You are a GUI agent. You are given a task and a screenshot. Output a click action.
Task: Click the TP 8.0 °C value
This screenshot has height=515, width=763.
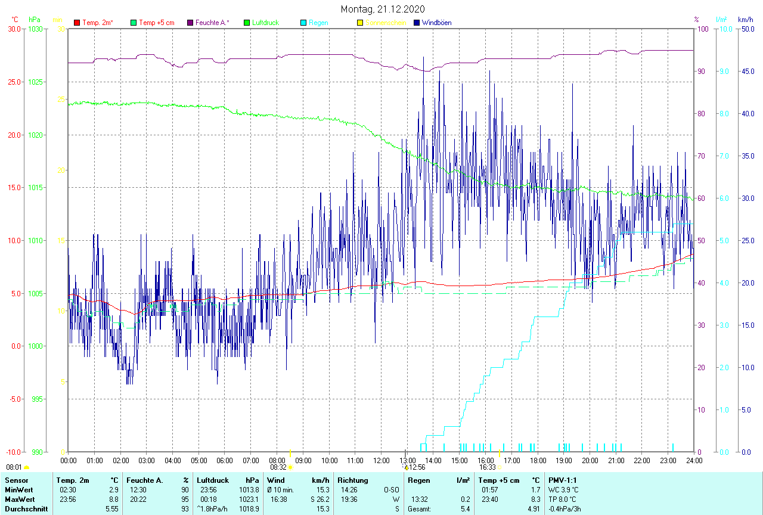pyautogui.click(x=562, y=499)
